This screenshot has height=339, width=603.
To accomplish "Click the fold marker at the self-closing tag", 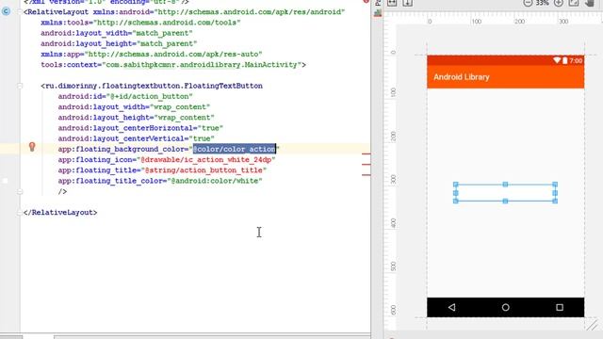I will pyautogui.click(x=20, y=191).
